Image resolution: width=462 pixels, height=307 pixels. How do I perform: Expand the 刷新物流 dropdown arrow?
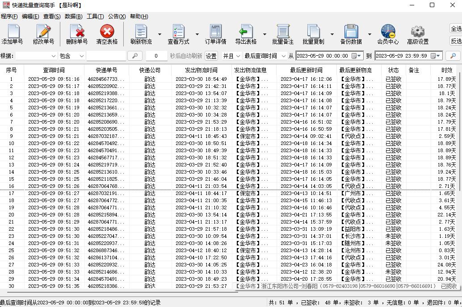(160, 34)
